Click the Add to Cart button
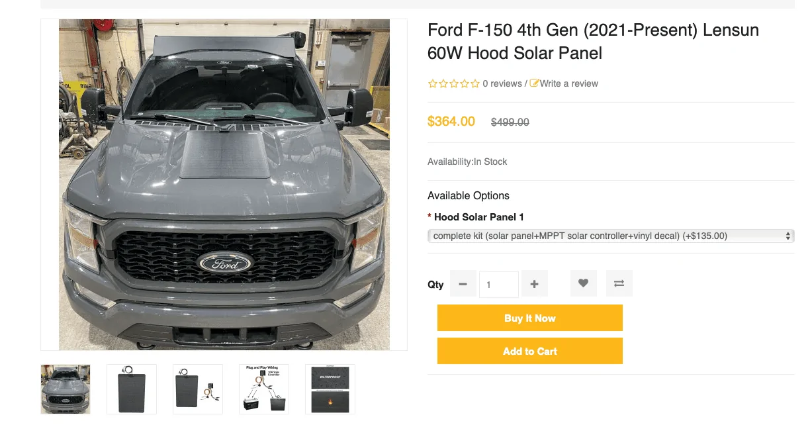Screen dimensions: 810x425 tap(529, 351)
